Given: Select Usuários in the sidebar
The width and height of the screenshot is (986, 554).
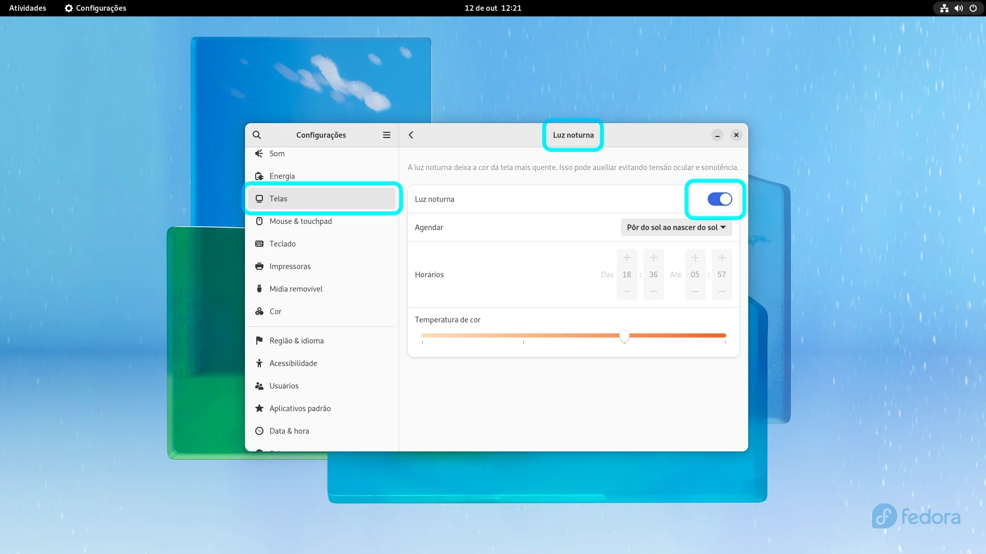Looking at the screenshot, I should pyautogui.click(x=321, y=386).
